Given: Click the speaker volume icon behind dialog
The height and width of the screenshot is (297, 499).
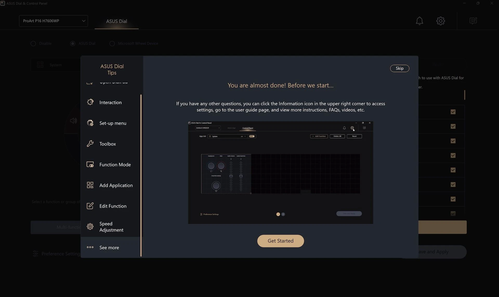Looking at the screenshot, I should (74, 121).
